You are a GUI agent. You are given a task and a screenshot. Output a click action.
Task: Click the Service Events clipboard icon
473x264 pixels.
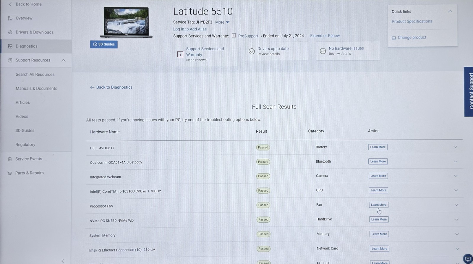coord(10,159)
